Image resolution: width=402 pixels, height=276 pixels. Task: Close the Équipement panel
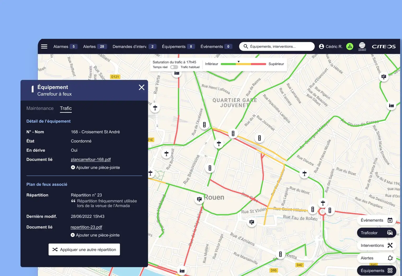[142, 88]
